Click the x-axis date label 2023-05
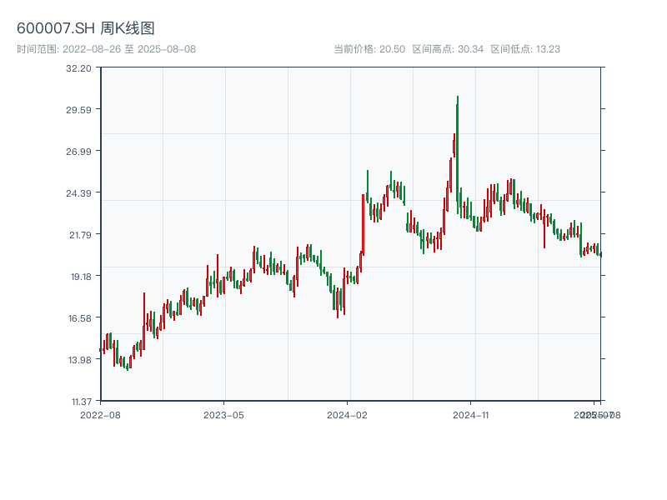Screen dimensions: 667x500 (x=223, y=415)
